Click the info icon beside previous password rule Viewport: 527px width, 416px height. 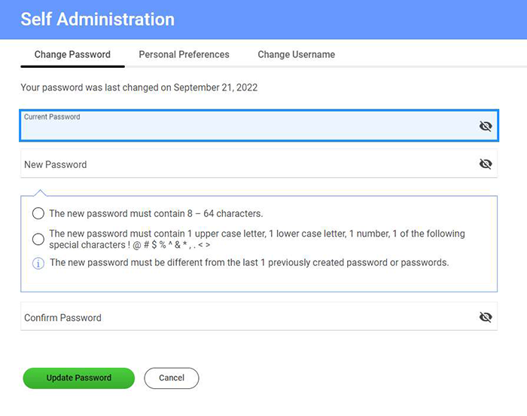38,263
